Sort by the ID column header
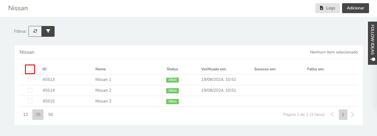The height and width of the screenshot is (136, 377). (44, 69)
